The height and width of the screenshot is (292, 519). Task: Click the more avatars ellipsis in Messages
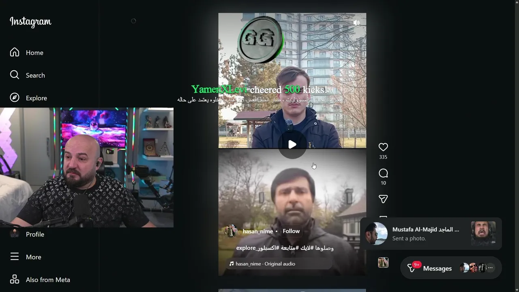click(x=490, y=268)
